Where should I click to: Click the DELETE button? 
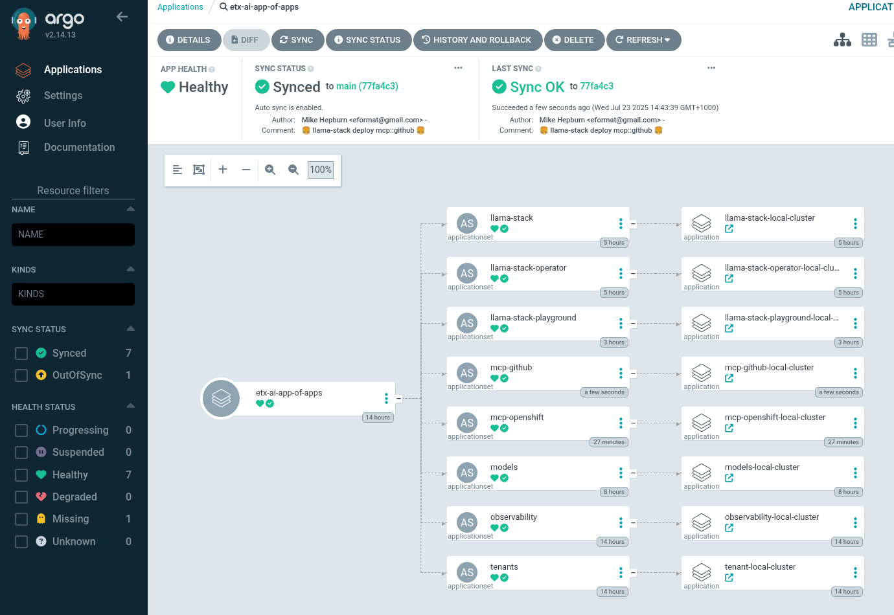574,40
